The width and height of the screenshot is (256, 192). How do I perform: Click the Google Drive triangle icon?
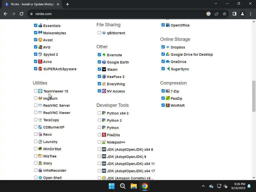pos(168,54)
